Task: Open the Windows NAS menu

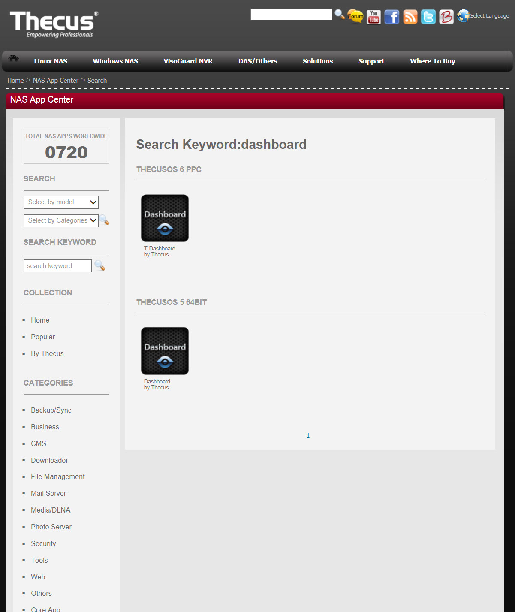Action: (x=116, y=61)
